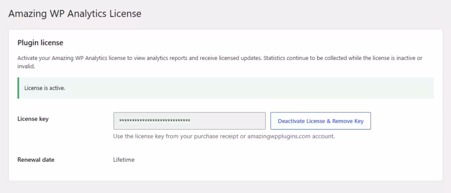Click the 'License key' field label

tap(33, 119)
